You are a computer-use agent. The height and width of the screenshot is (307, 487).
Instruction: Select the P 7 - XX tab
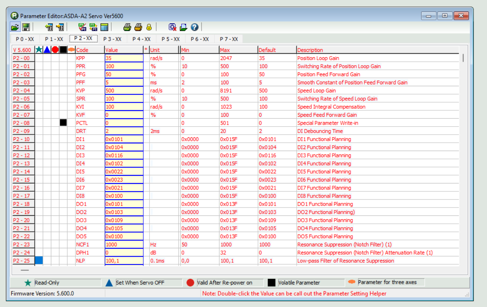[229, 39]
